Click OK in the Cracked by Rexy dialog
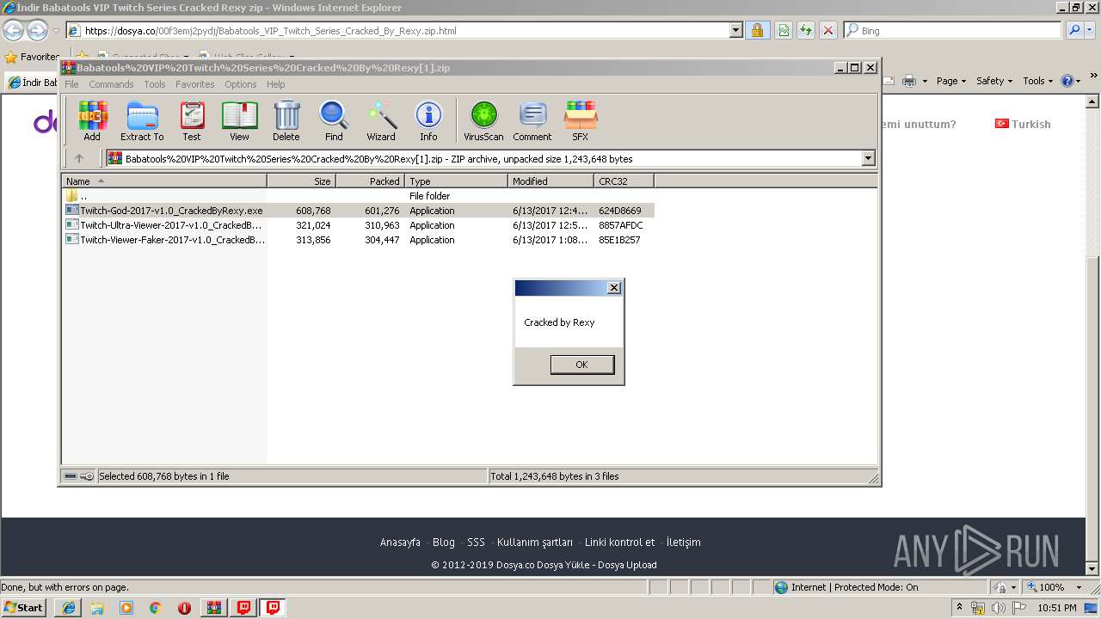The image size is (1101, 619). click(x=581, y=365)
